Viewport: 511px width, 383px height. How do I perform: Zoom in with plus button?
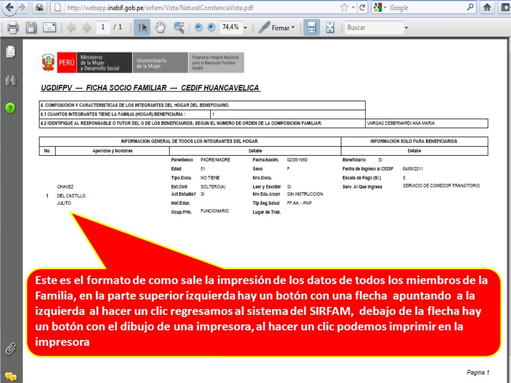211,28
